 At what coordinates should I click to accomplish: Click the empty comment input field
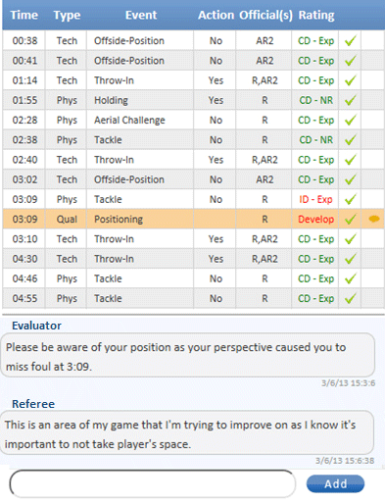coord(153,484)
